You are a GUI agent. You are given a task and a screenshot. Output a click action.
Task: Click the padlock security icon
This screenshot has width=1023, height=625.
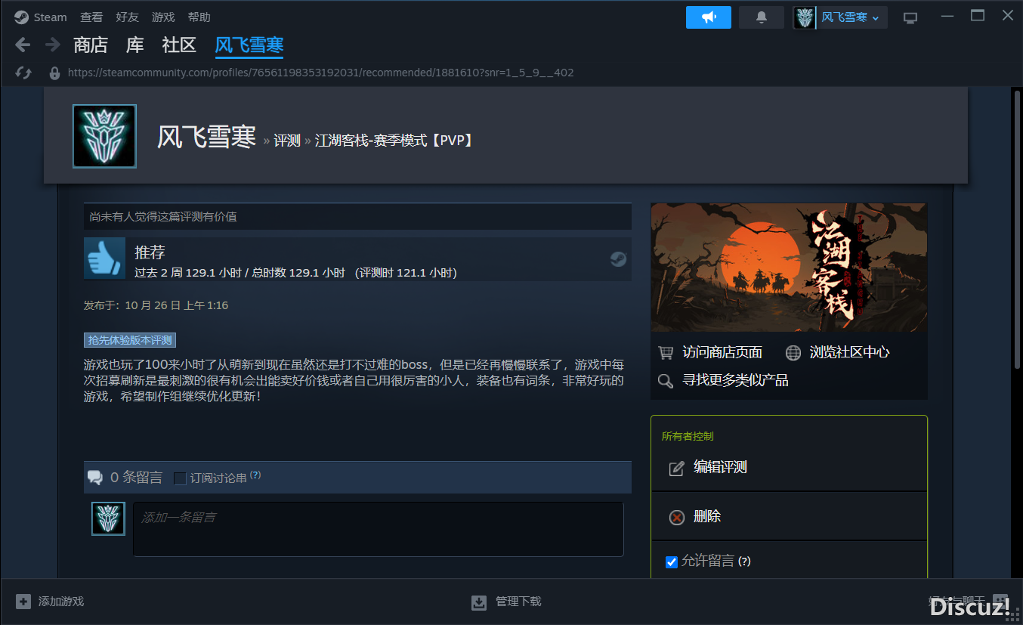pyautogui.click(x=54, y=73)
